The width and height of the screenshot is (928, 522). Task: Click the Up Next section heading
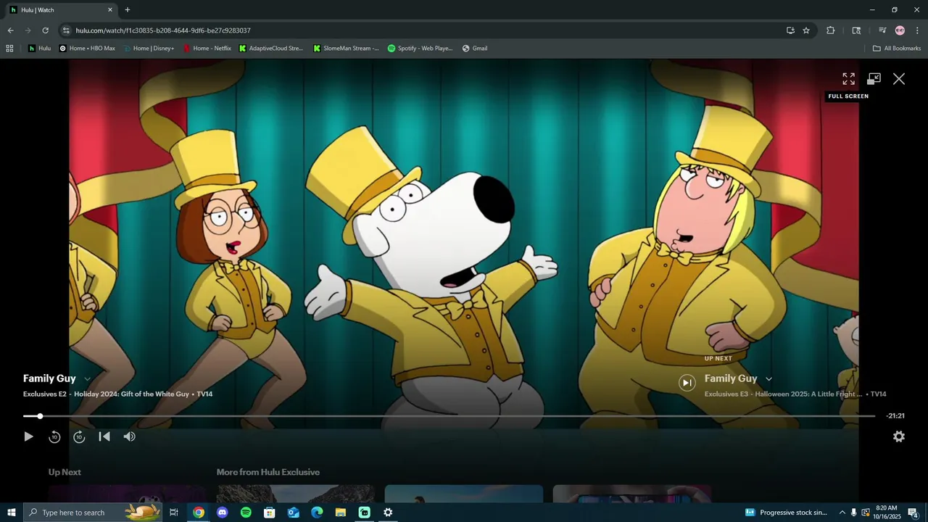(x=65, y=472)
